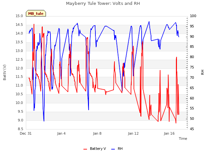Viewport: 207px width, 155px height.
Task: Click the 60 RH tick label
Action: [192, 98]
